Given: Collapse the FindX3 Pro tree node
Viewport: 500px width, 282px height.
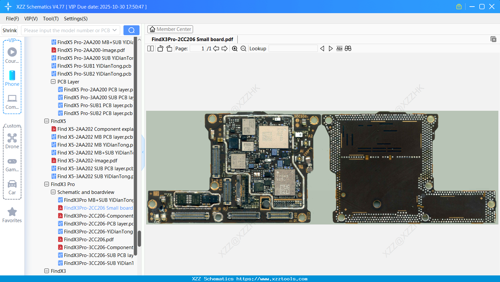Looking at the screenshot, I should pos(46,184).
